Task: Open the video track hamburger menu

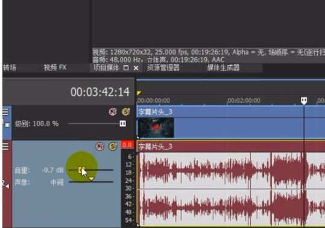Action: coord(5,112)
